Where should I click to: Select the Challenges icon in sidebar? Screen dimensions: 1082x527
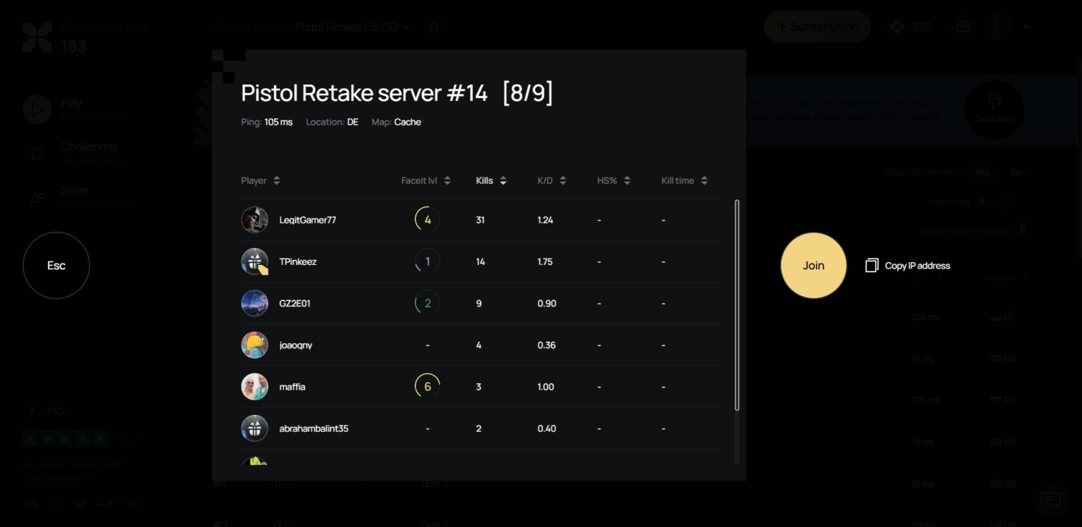37,153
